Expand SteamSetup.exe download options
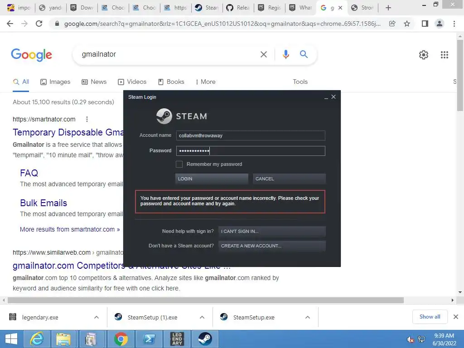The width and height of the screenshot is (464, 348). point(308,317)
